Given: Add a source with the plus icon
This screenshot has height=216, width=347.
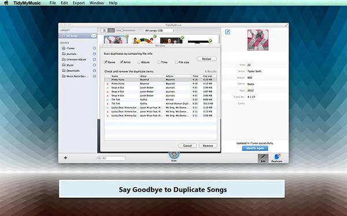Looking at the screenshot, I should 65,158.
